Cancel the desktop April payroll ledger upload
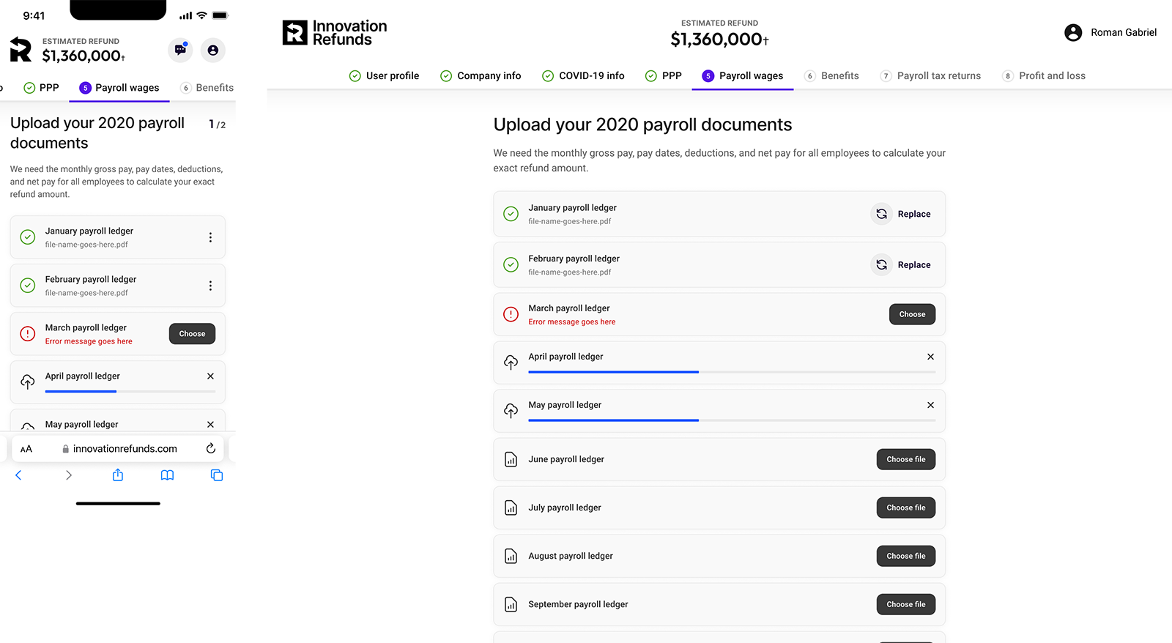The image size is (1172, 643). 930,357
